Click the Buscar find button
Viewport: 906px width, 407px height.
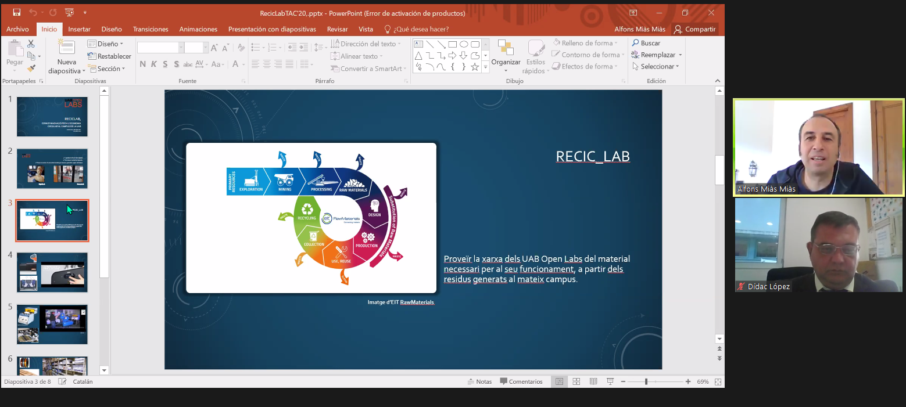tap(646, 43)
